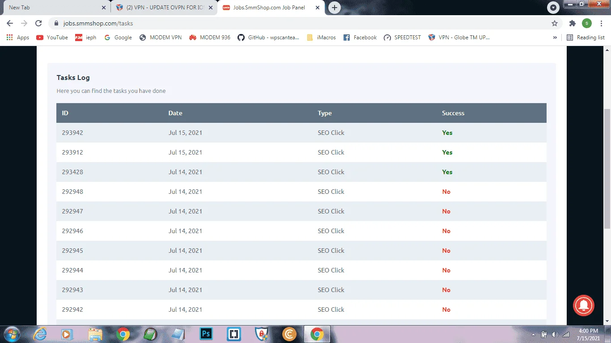This screenshot has width=611, height=343.
Task: Select task ID 293942
Action: [72, 133]
